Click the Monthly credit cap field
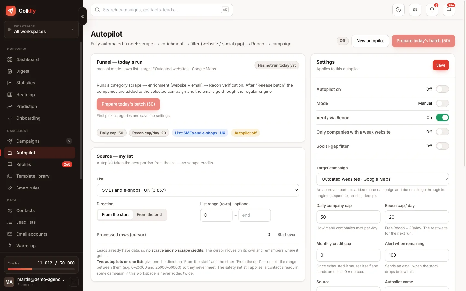Viewport: 466px width, 291px height. coord(348,255)
